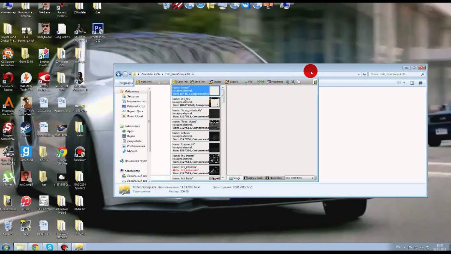The width and height of the screenshot is (451, 254).
Task: Toggle Explorer preview pane icon
Action: [x=412, y=83]
